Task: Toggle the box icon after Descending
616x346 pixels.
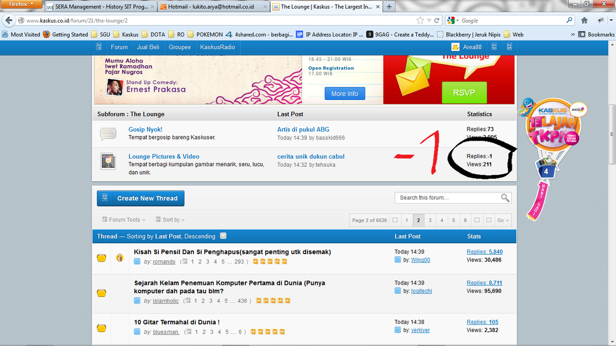Action: pyautogui.click(x=223, y=236)
